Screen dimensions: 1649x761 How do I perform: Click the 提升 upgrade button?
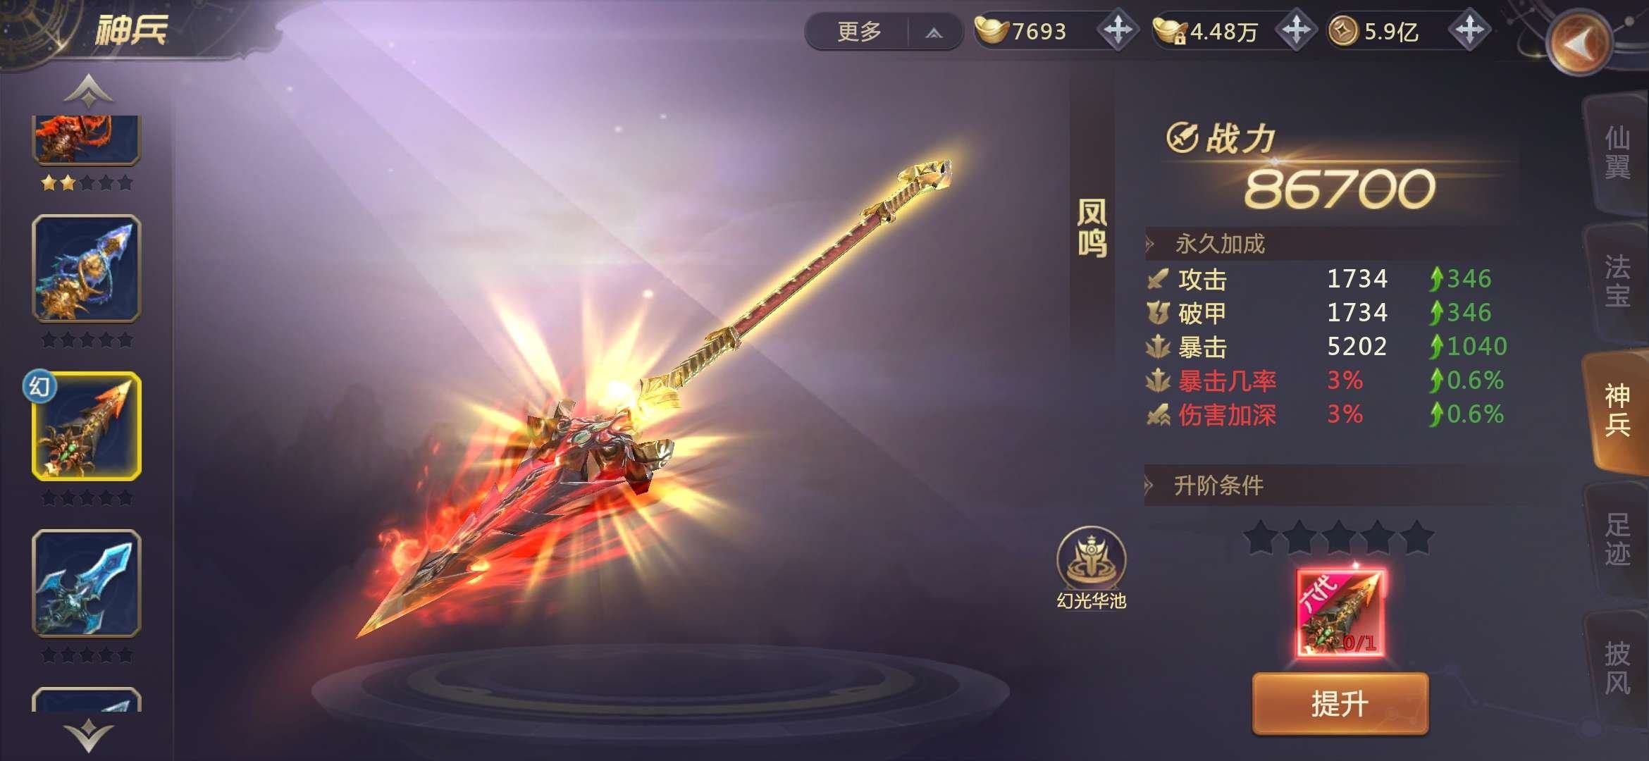[1340, 703]
